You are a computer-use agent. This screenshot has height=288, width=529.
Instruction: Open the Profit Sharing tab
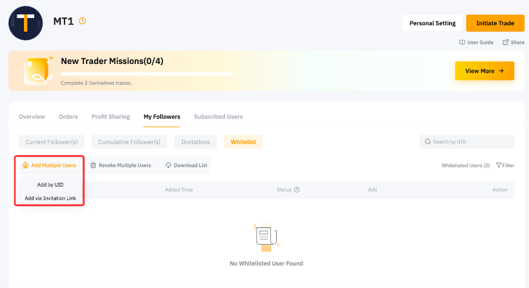click(x=110, y=117)
